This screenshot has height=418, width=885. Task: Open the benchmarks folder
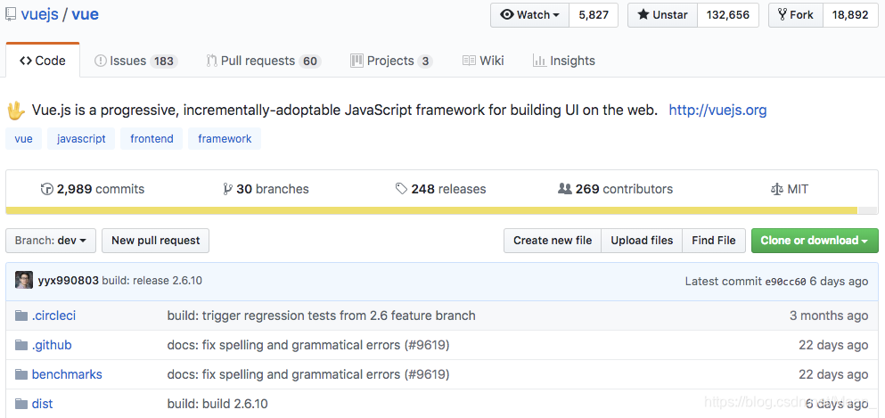tap(67, 374)
